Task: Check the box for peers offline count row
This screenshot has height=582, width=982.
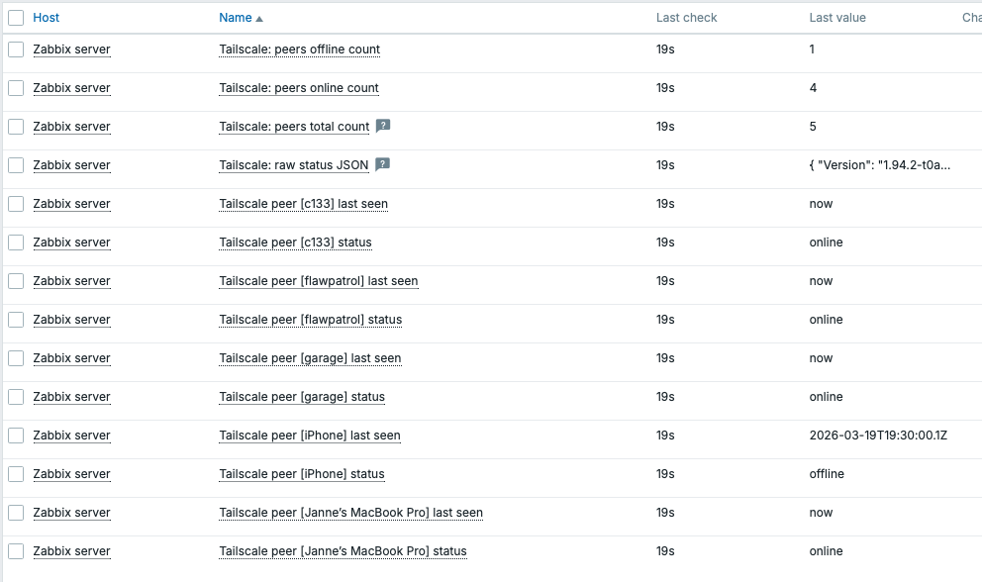Action: click(x=16, y=49)
